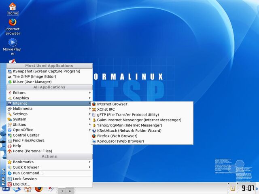The image size is (259, 194).
Task: Open Control Center from the menu
Action: pyautogui.click(x=49, y=135)
